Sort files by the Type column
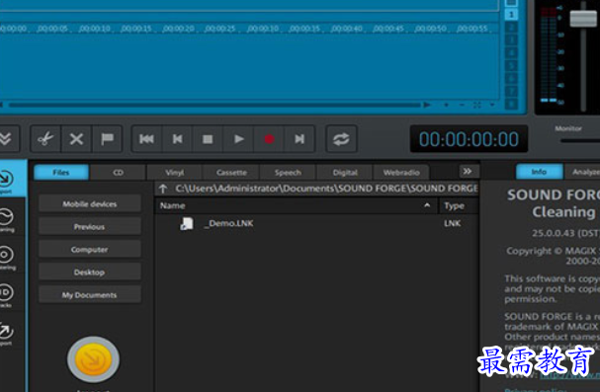The image size is (600, 392). tap(460, 205)
